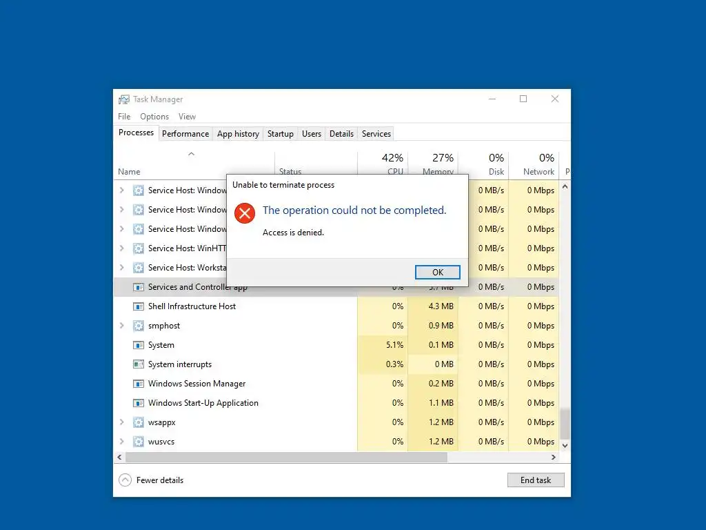Click the Windows Session Manager icon
This screenshot has width=706, height=530.
click(x=139, y=384)
